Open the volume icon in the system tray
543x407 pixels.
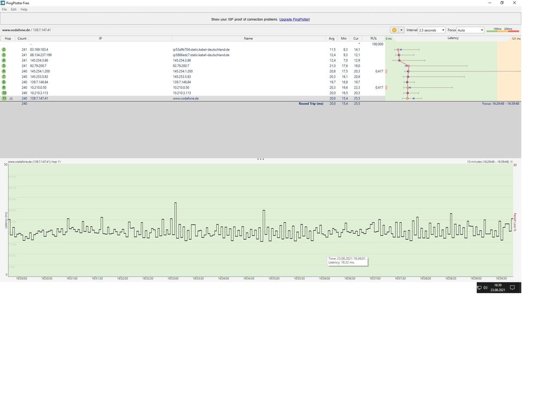tap(485, 287)
